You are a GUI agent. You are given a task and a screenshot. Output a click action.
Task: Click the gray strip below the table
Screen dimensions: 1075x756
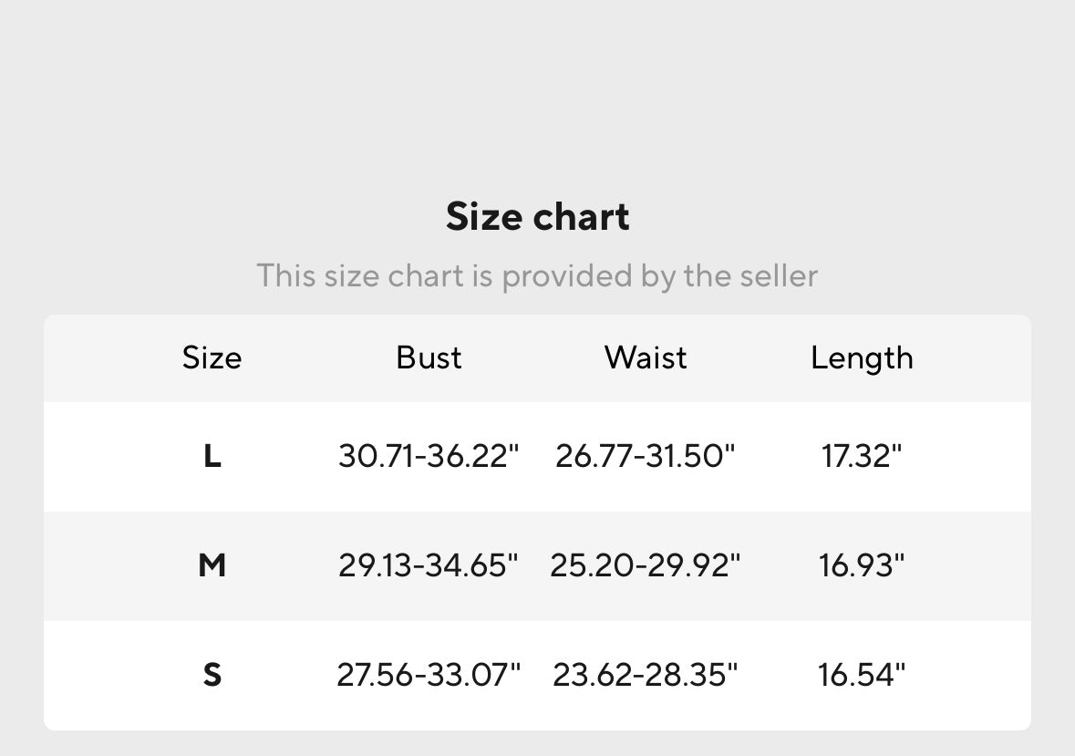[537, 744]
